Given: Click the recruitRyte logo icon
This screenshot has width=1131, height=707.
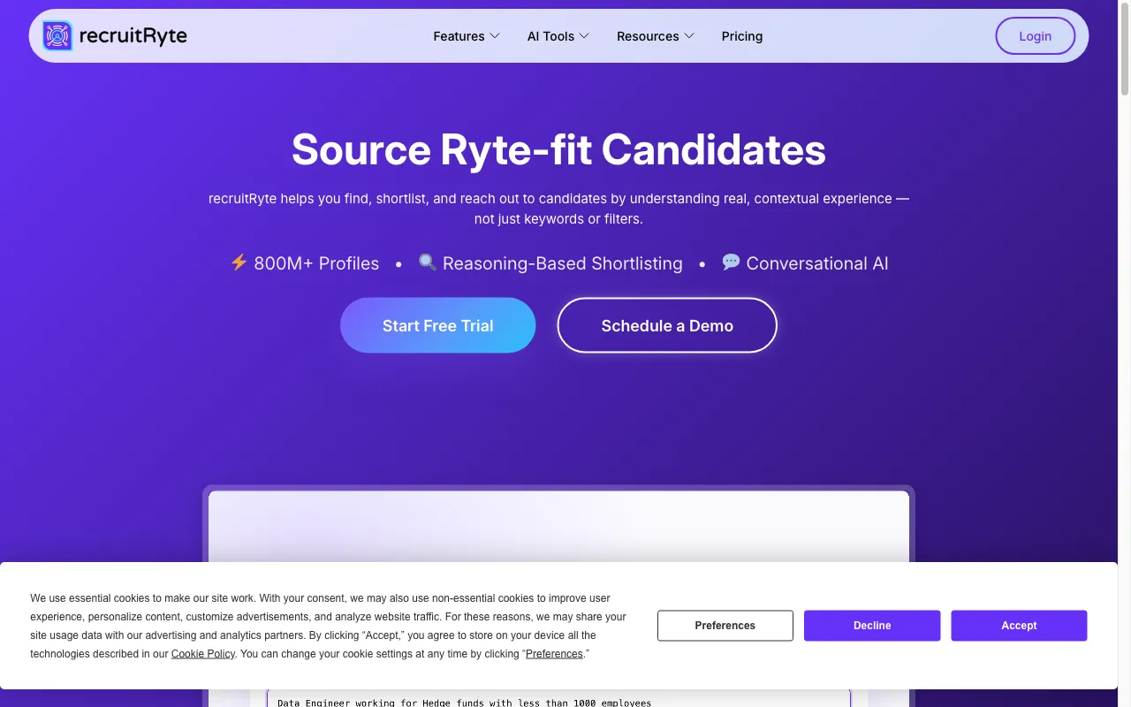Looking at the screenshot, I should click(57, 36).
